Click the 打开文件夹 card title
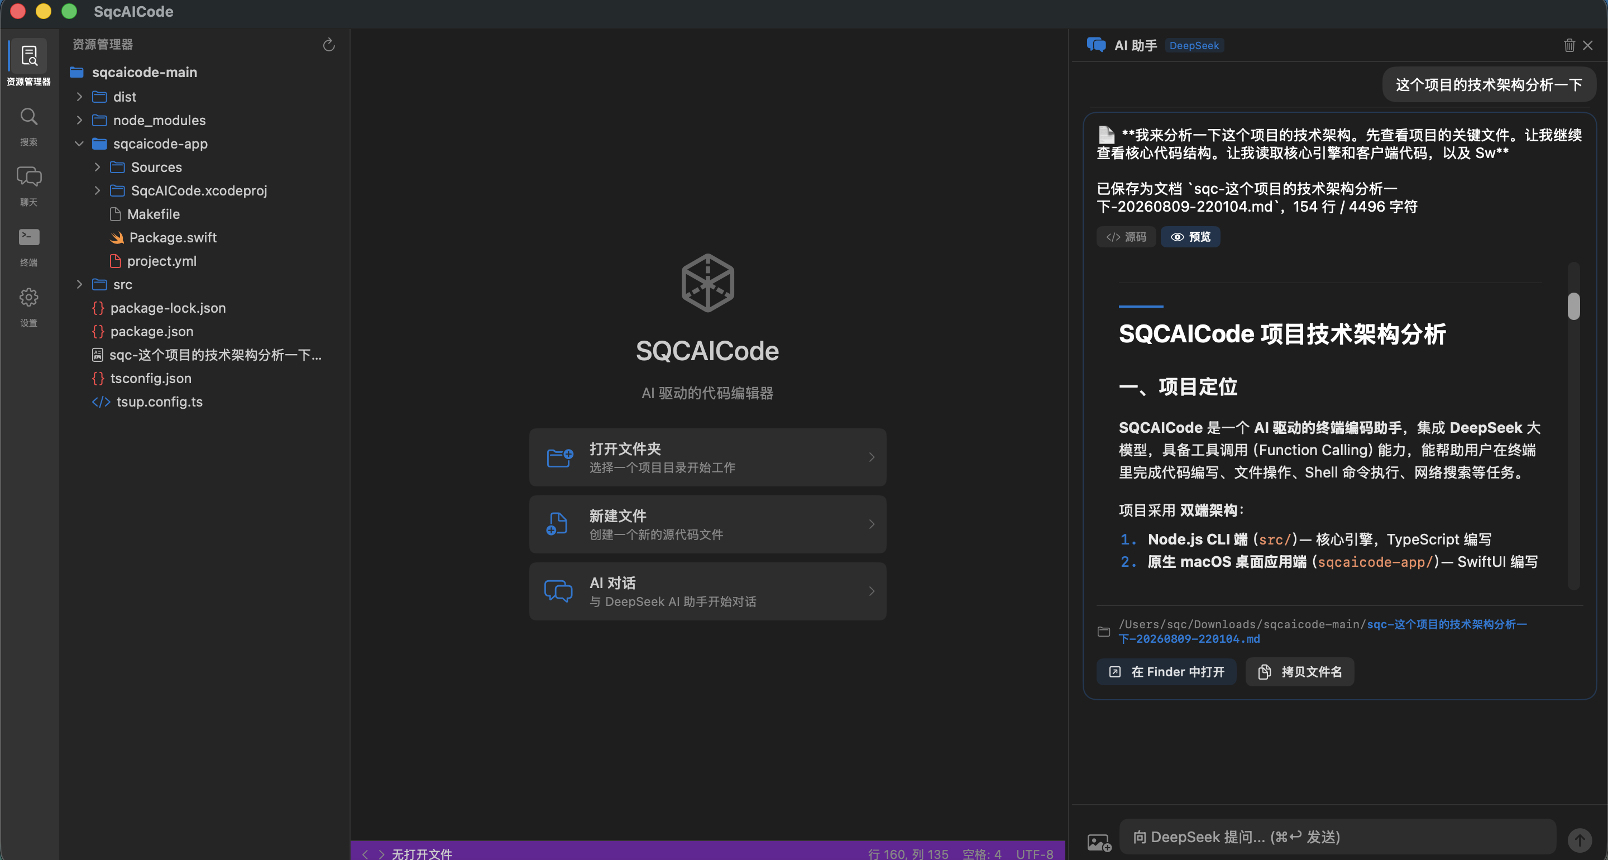Viewport: 1608px width, 860px height. click(625, 448)
